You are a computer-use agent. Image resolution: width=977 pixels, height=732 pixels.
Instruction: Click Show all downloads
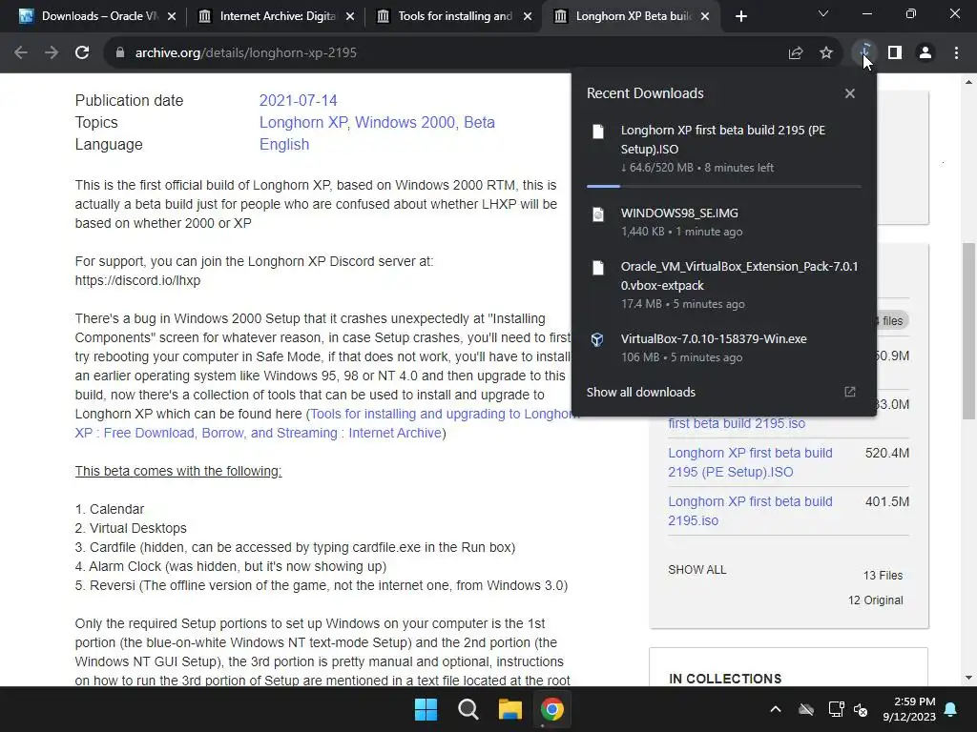point(640,392)
